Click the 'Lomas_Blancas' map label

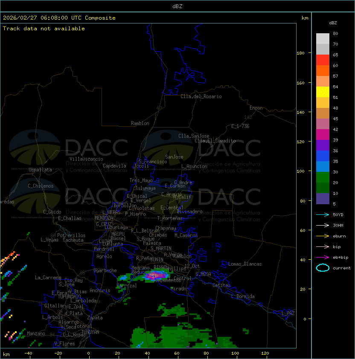(245, 264)
